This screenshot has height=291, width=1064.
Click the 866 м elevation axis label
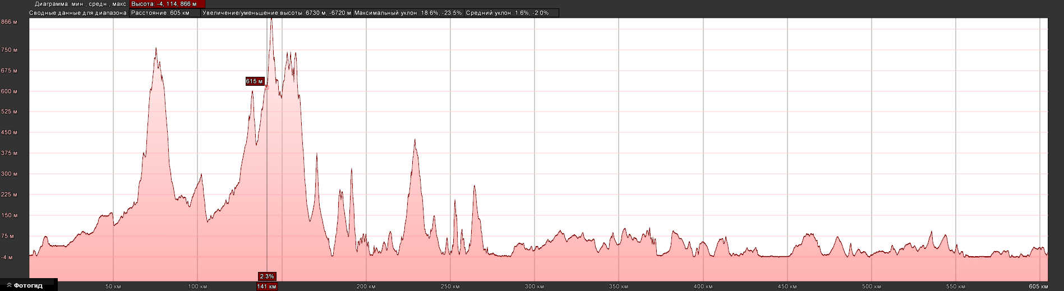coord(9,22)
